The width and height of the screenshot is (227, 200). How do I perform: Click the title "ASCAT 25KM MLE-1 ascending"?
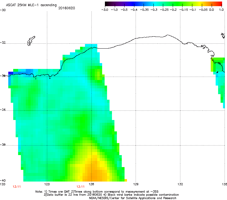[x=31, y=5]
